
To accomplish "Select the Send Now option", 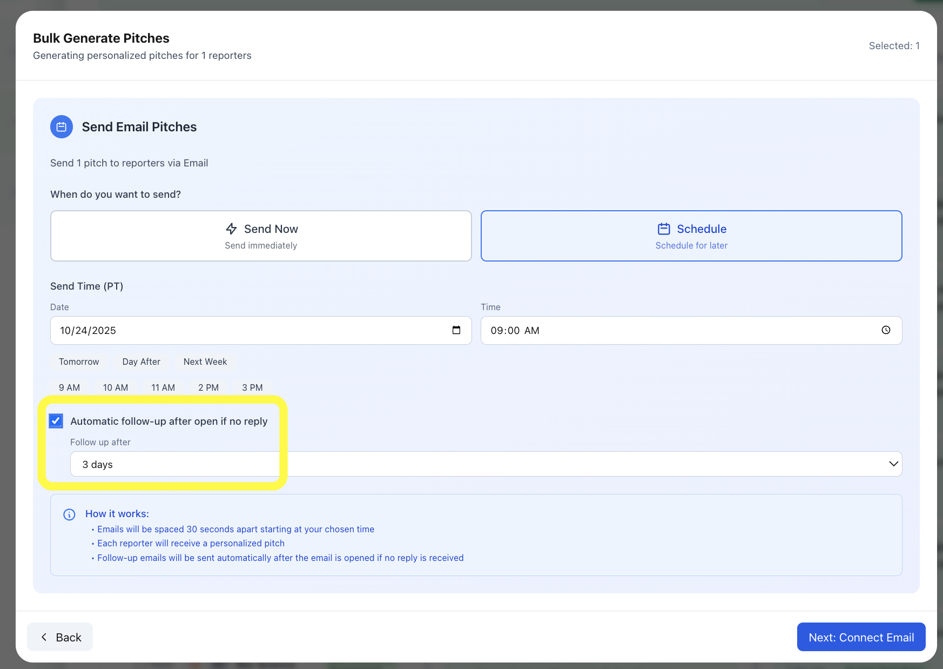I will coord(261,236).
